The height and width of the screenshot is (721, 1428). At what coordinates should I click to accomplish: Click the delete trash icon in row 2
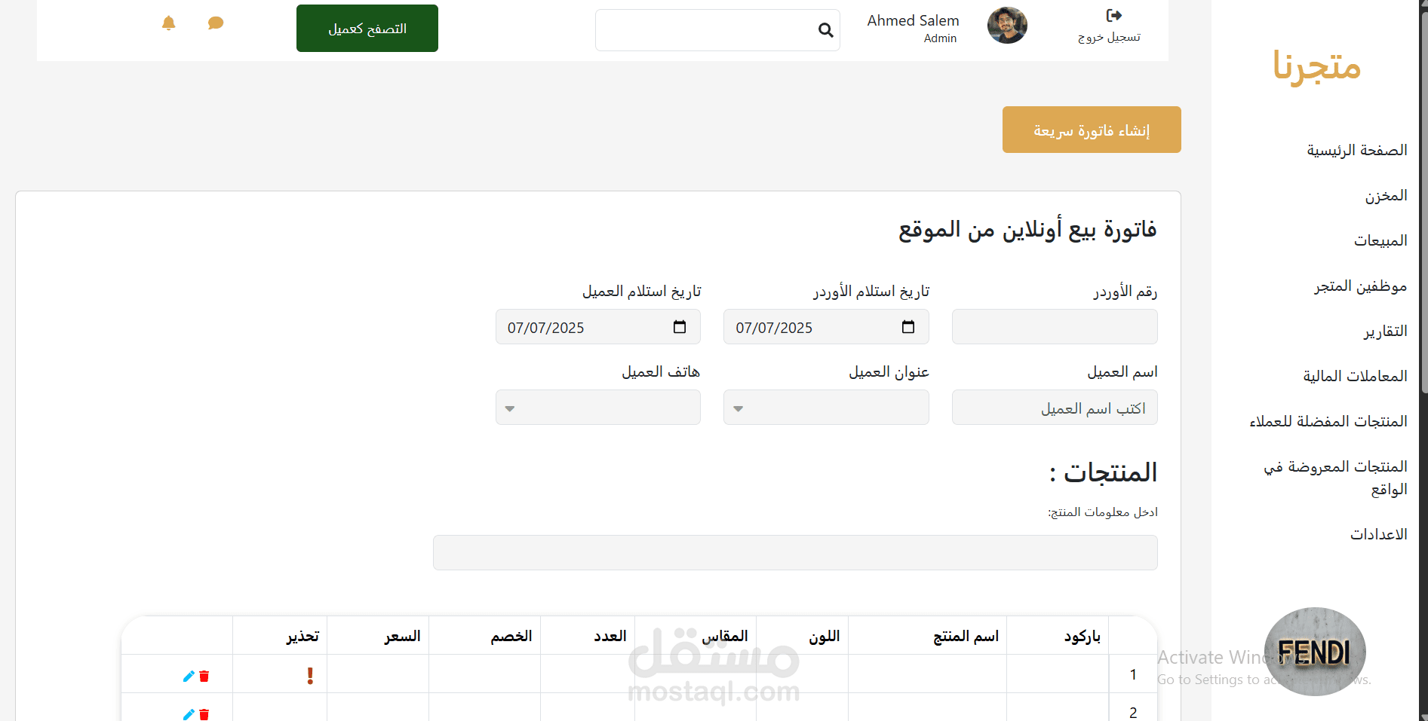(204, 713)
